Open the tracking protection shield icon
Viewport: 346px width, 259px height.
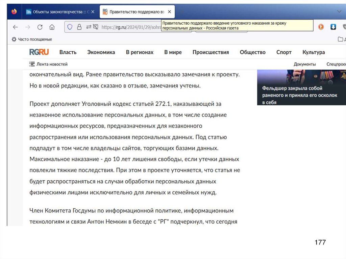(x=70, y=27)
